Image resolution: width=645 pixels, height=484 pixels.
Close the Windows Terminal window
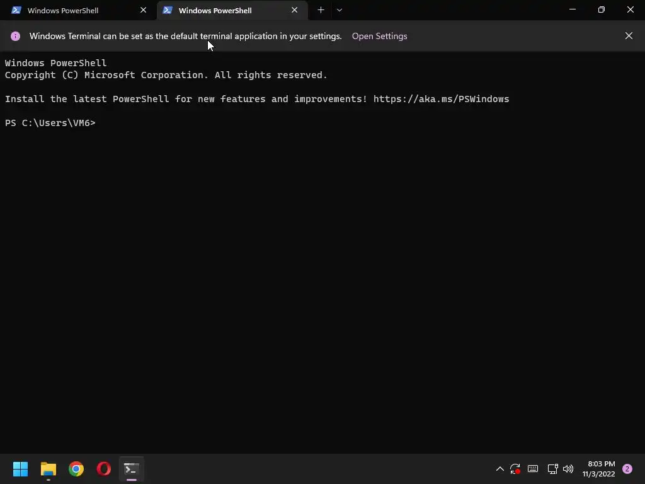click(630, 9)
